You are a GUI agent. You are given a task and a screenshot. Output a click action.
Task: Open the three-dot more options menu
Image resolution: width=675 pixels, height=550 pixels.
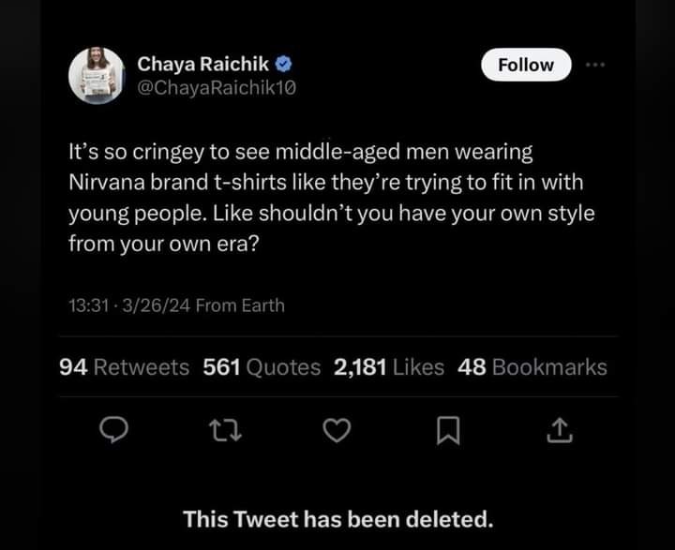click(x=594, y=65)
